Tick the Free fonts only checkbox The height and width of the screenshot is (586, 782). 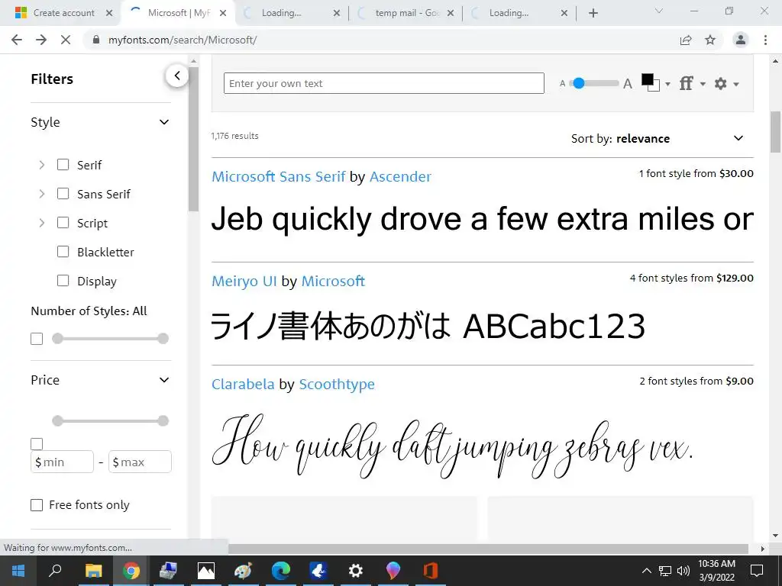(x=37, y=505)
